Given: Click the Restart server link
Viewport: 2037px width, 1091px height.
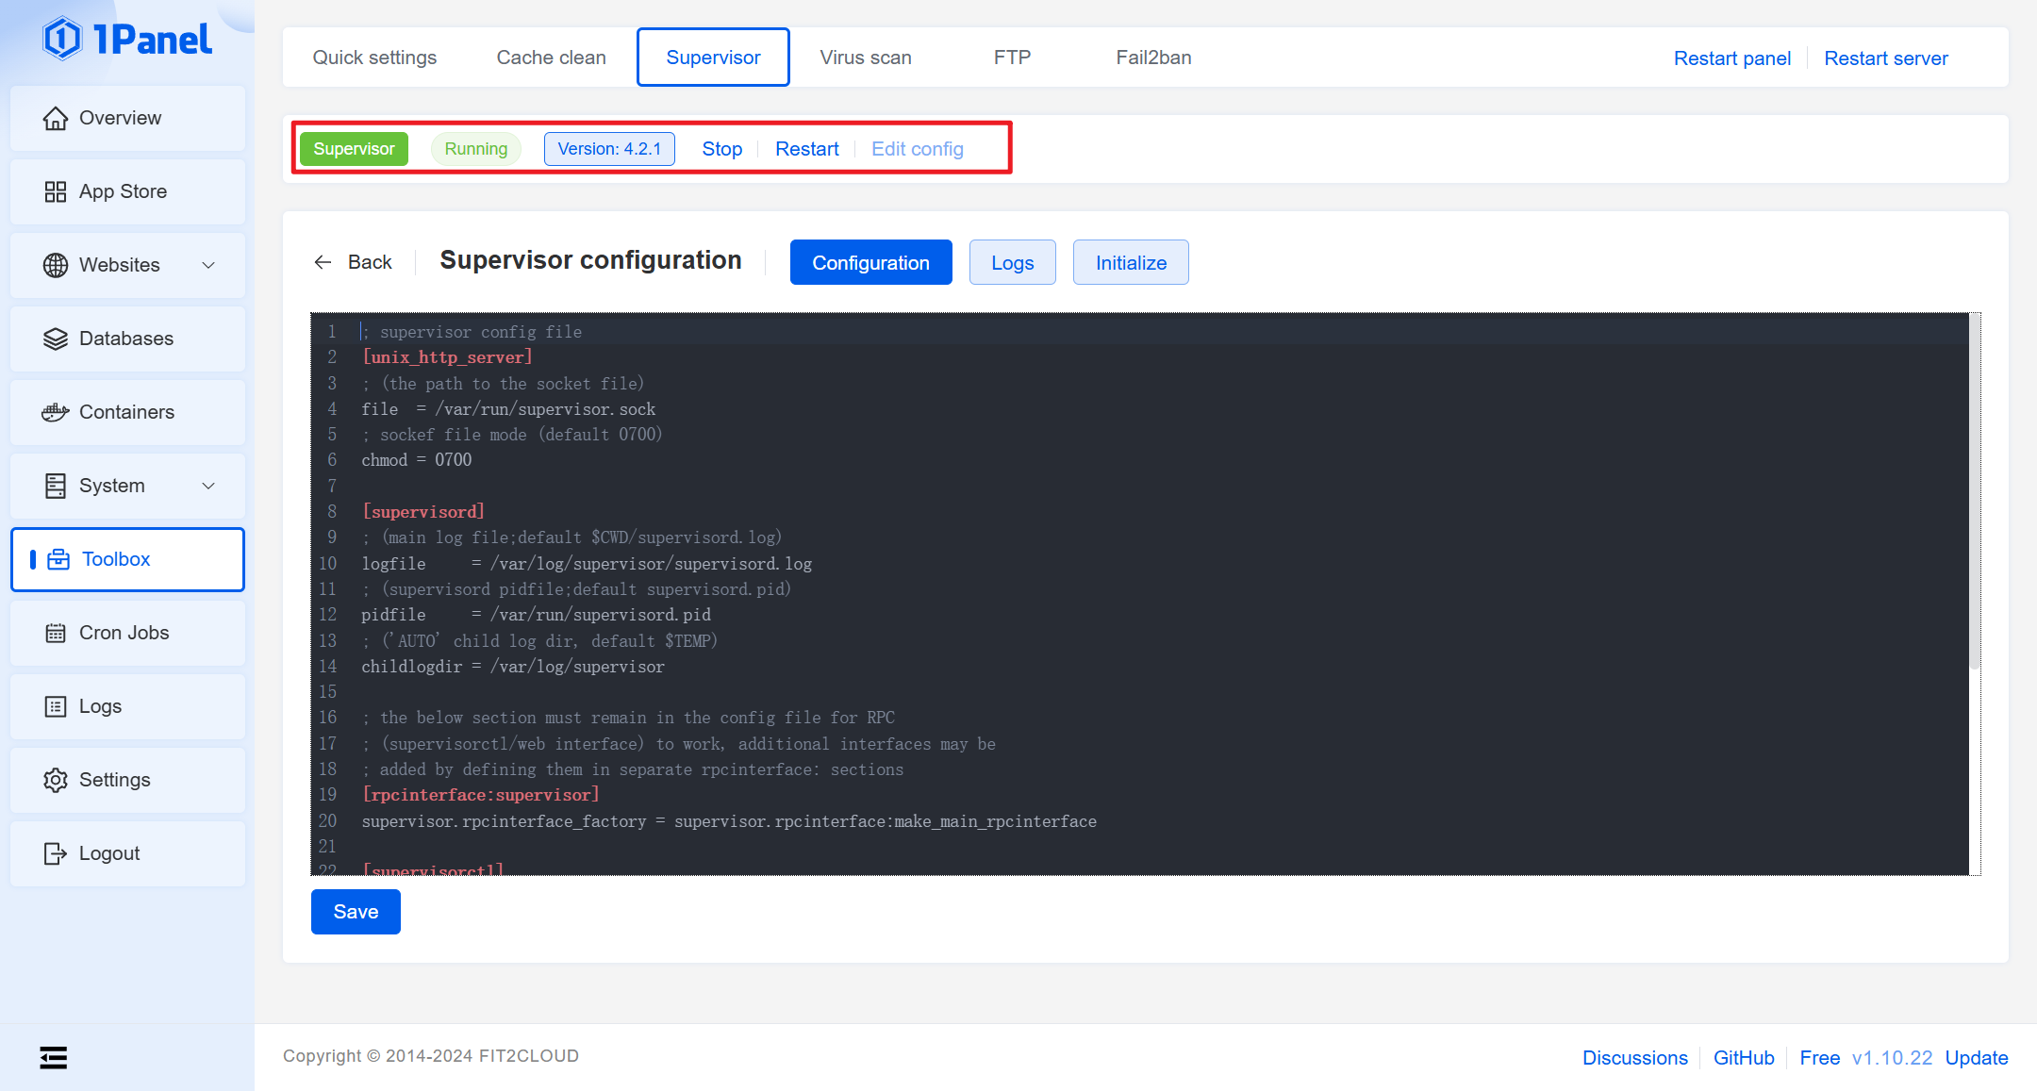Looking at the screenshot, I should coord(1885,58).
